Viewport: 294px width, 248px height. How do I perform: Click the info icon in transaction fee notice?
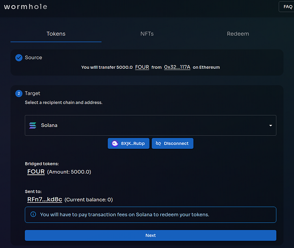pos(33,214)
